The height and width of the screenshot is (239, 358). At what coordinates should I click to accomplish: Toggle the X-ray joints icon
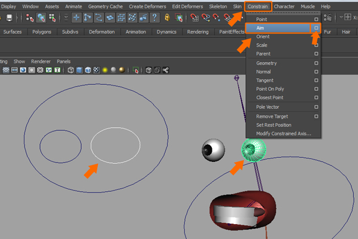166,70
